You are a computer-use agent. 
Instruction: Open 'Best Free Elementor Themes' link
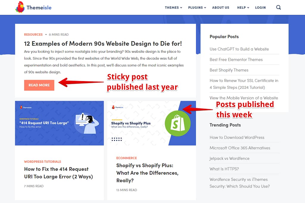pos(236,60)
